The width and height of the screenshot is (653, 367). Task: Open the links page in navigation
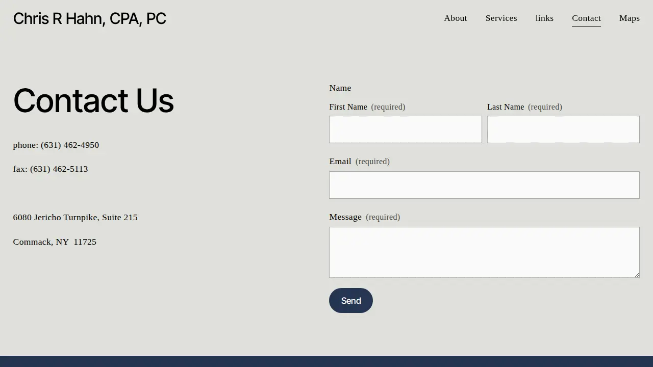(x=544, y=18)
